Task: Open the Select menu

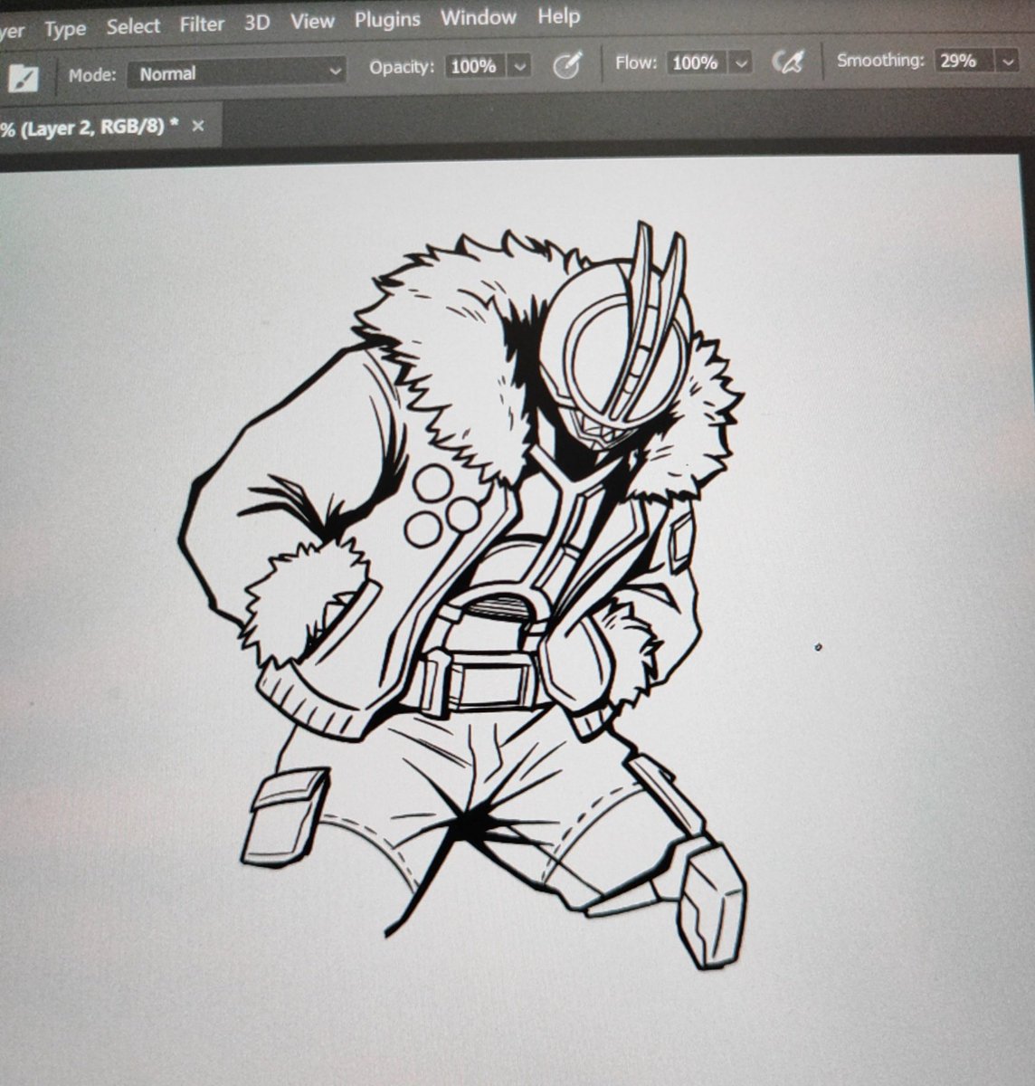Action: coord(133,26)
